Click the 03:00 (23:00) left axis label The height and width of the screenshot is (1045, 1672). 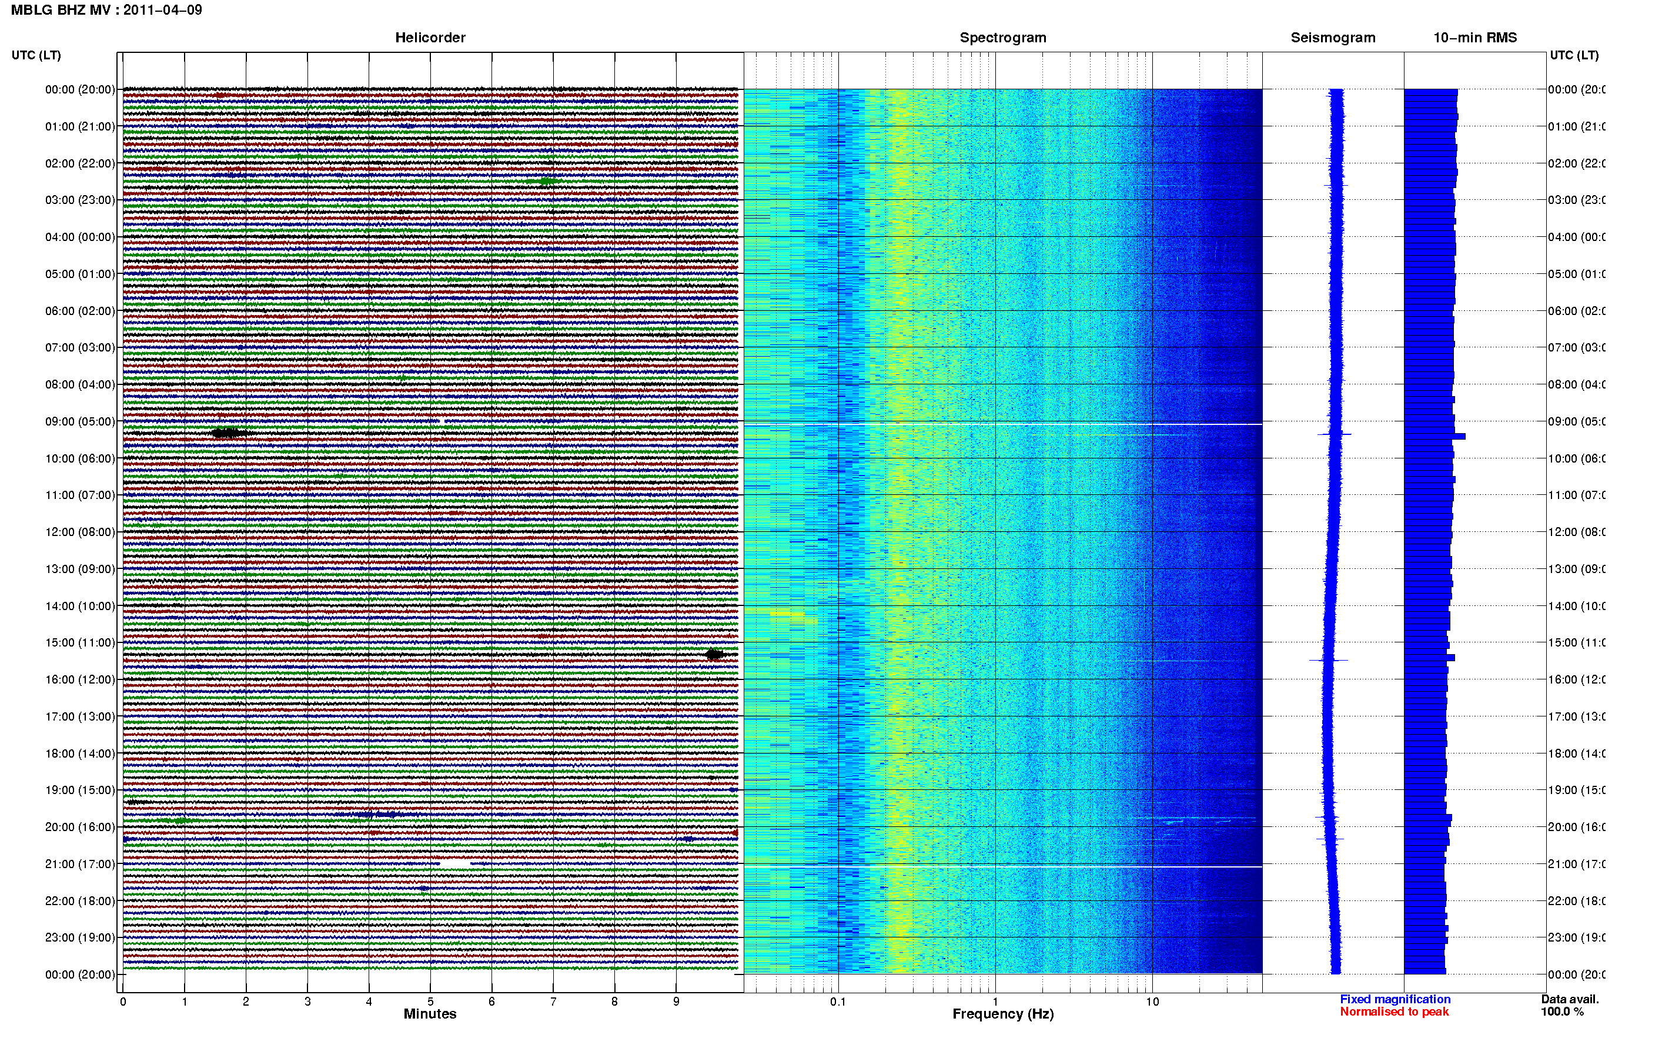tap(80, 200)
